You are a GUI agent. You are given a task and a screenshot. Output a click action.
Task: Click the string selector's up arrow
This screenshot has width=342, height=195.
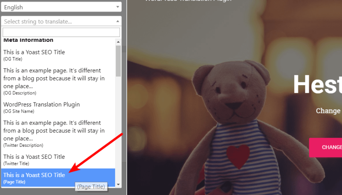[x=117, y=21]
